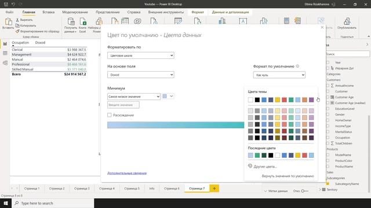Sort table by the Occupation column header
This screenshot has height=208, width=371.
click(x=20, y=43)
